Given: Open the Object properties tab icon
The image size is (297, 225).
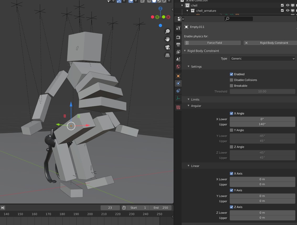Looking at the screenshot, I should click(178, 76).
